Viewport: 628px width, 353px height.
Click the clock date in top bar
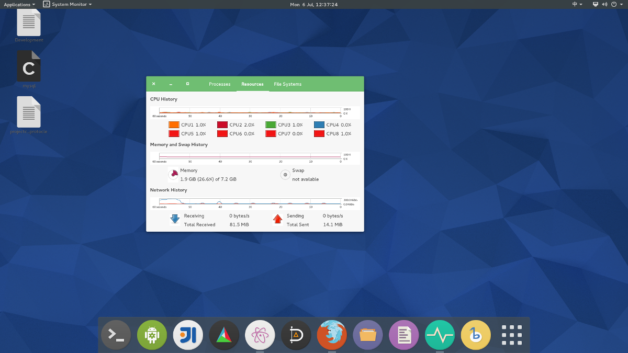coord(313,4)
